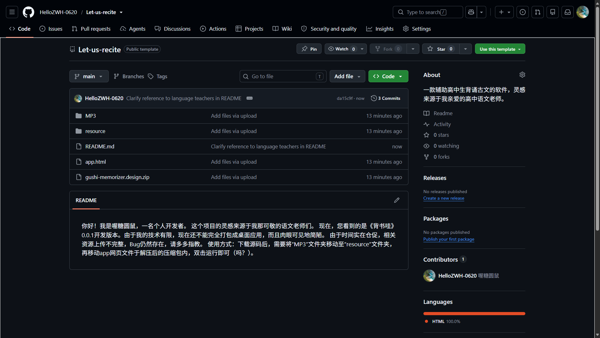Image resolution: width=600 pixels, height=338 pixels.
Task: Click the orange HTML language bar
Action: 474,314
